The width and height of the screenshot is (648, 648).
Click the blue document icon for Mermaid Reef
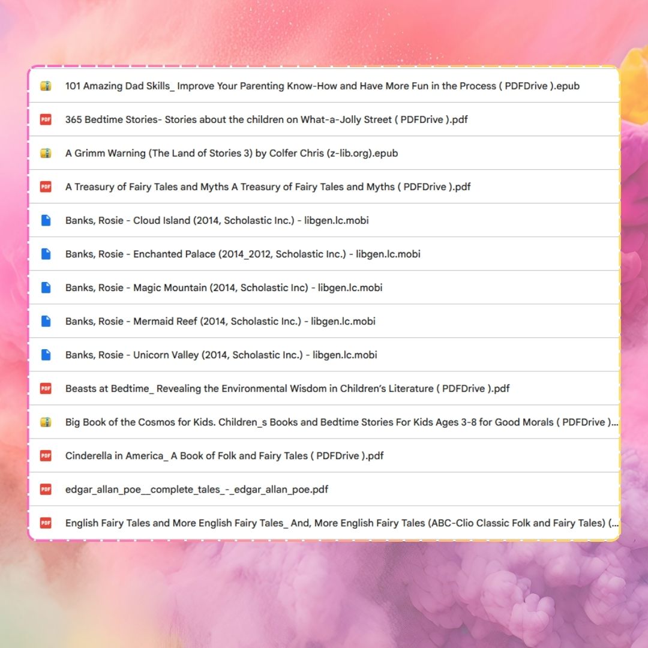(x=46, y=321)
